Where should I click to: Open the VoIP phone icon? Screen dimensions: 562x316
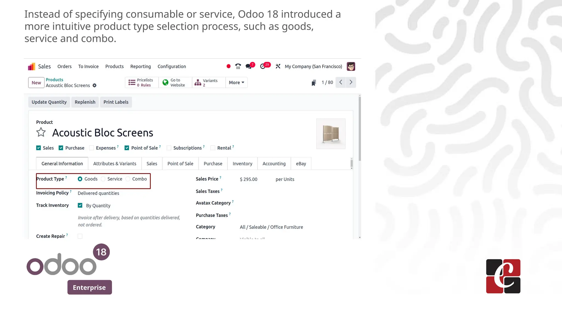point(238,66)
